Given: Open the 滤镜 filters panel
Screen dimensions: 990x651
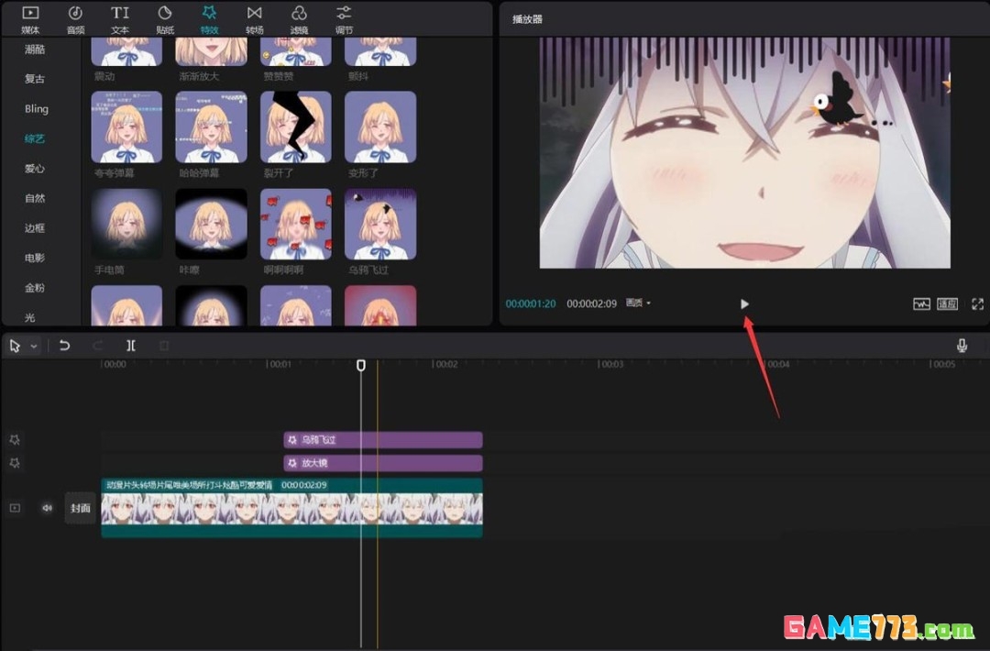Looking at the screenshot, I should tap(299, 18).
